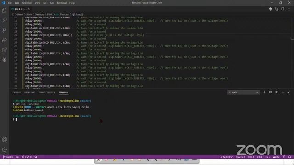294x165 pixels.
Task: Click 'added a few lines saying hello' text
Action: pos(68,107)
